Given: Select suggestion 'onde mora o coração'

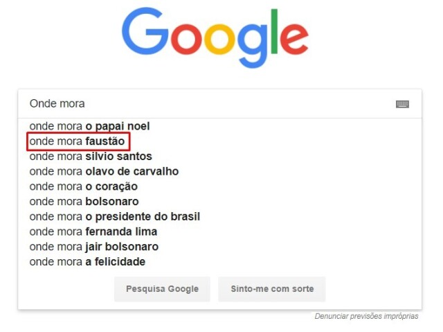Looking at the screenshot, I should point(220,186).
